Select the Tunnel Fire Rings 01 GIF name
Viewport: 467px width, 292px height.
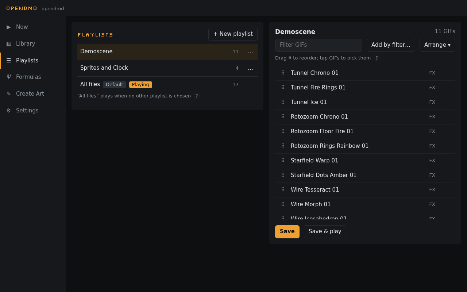318,88
